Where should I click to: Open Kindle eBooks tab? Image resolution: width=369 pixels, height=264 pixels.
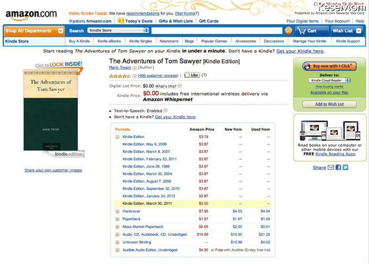pos(109,41)
